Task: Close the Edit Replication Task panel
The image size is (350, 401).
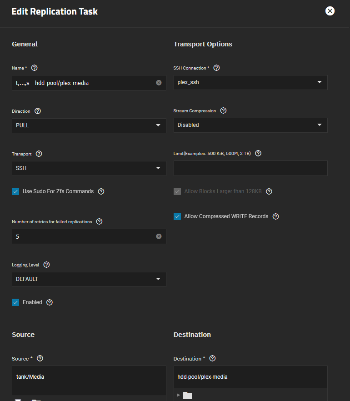Action: click(x=330, y=11)
